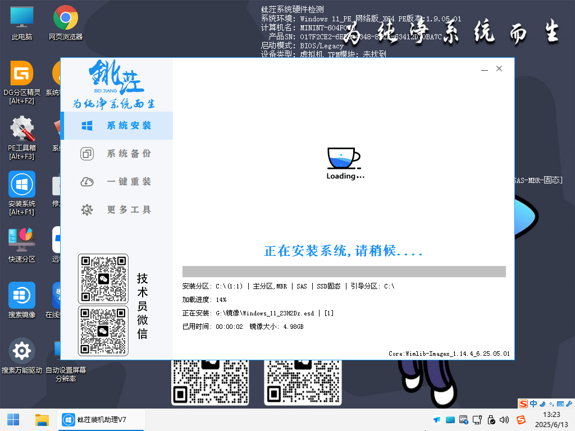Click the Core:Wimlib-Imagex version text

[449, 354]
